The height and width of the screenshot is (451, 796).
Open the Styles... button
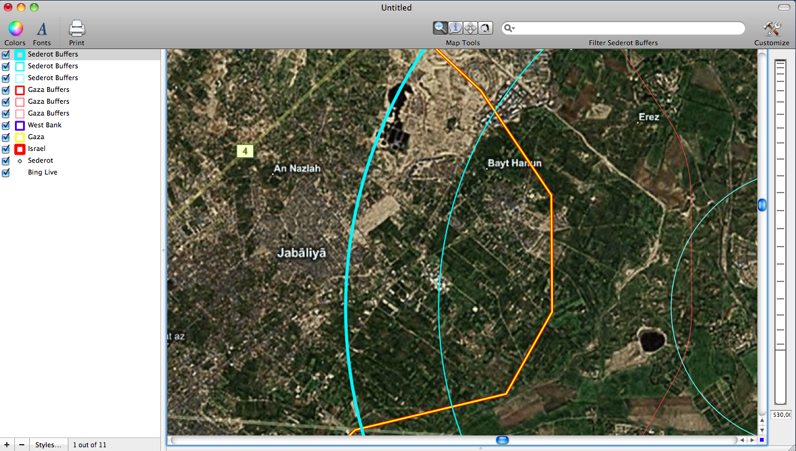pyautogui.click(x=48, y=445)
